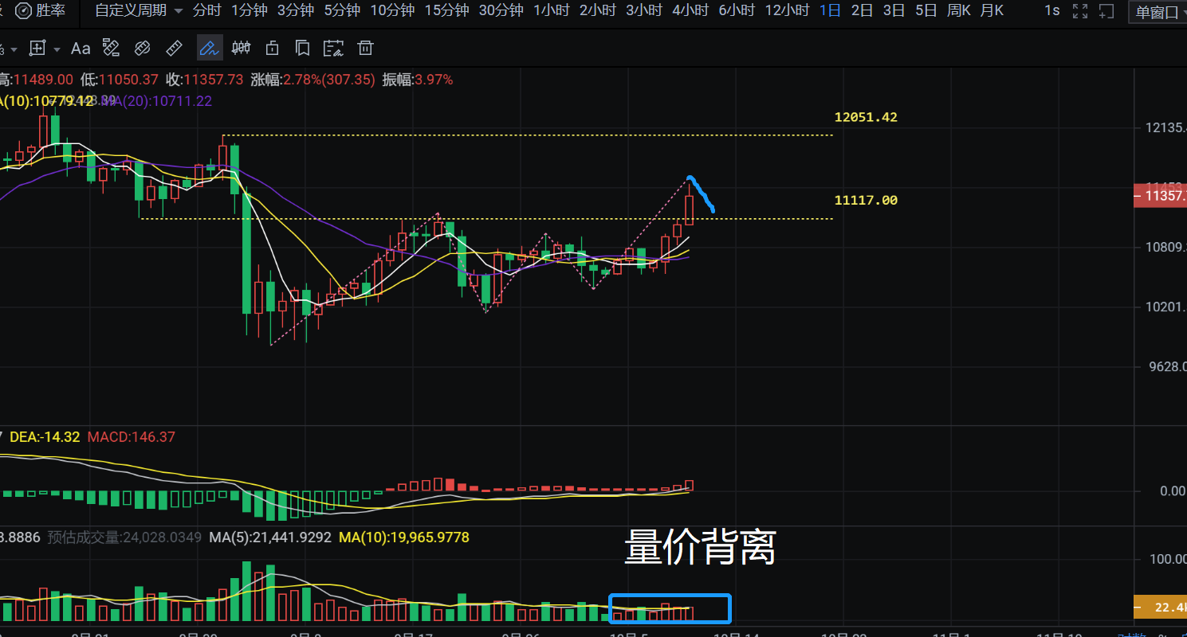Select the 5分钟 interval

[342, 10]
